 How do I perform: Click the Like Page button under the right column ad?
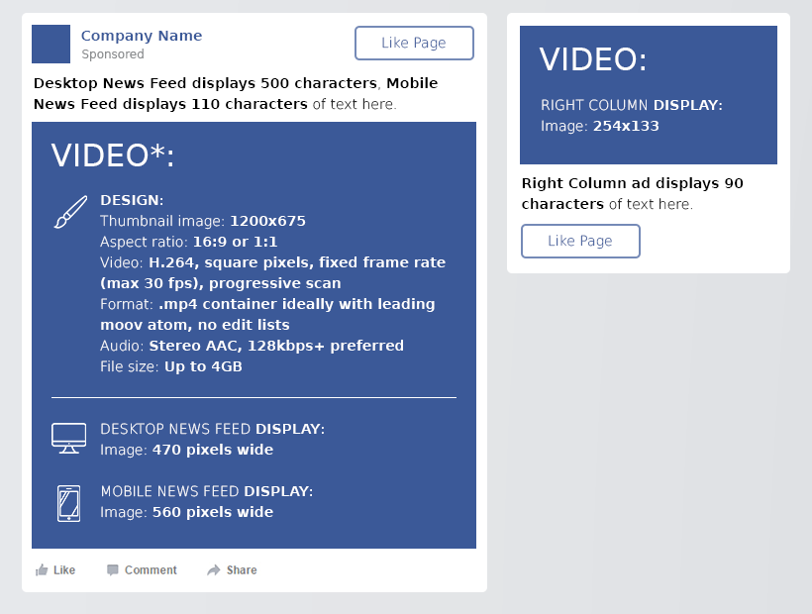tap(580, 241)
